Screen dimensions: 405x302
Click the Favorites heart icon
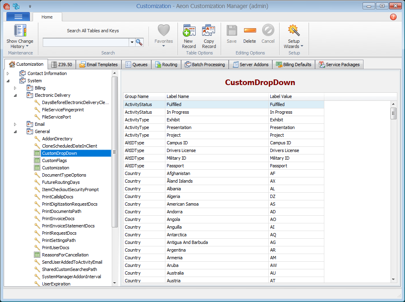[x=163, y=31]
